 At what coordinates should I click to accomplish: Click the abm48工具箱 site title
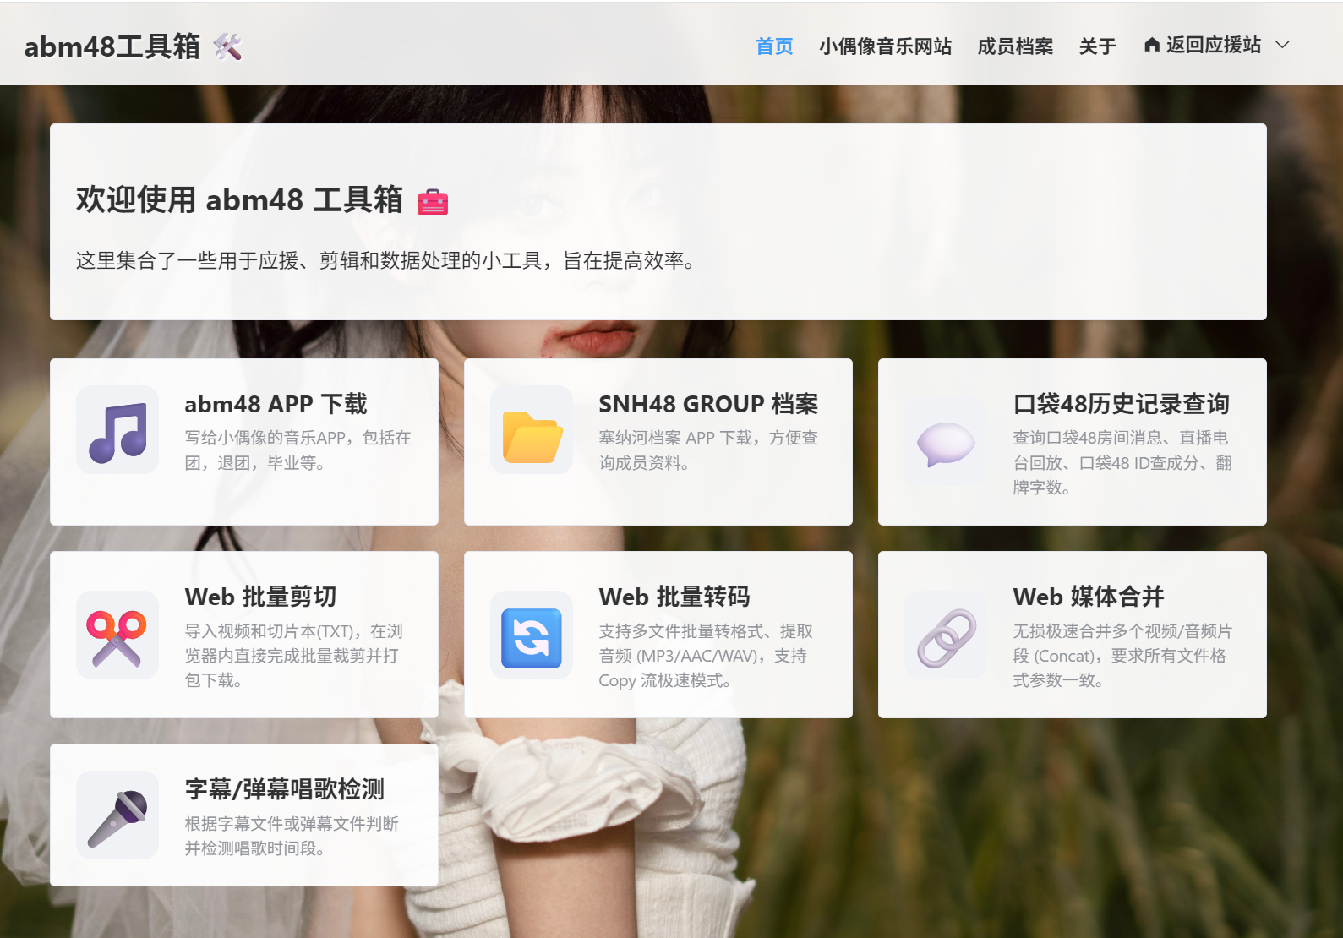coord(112,46)
